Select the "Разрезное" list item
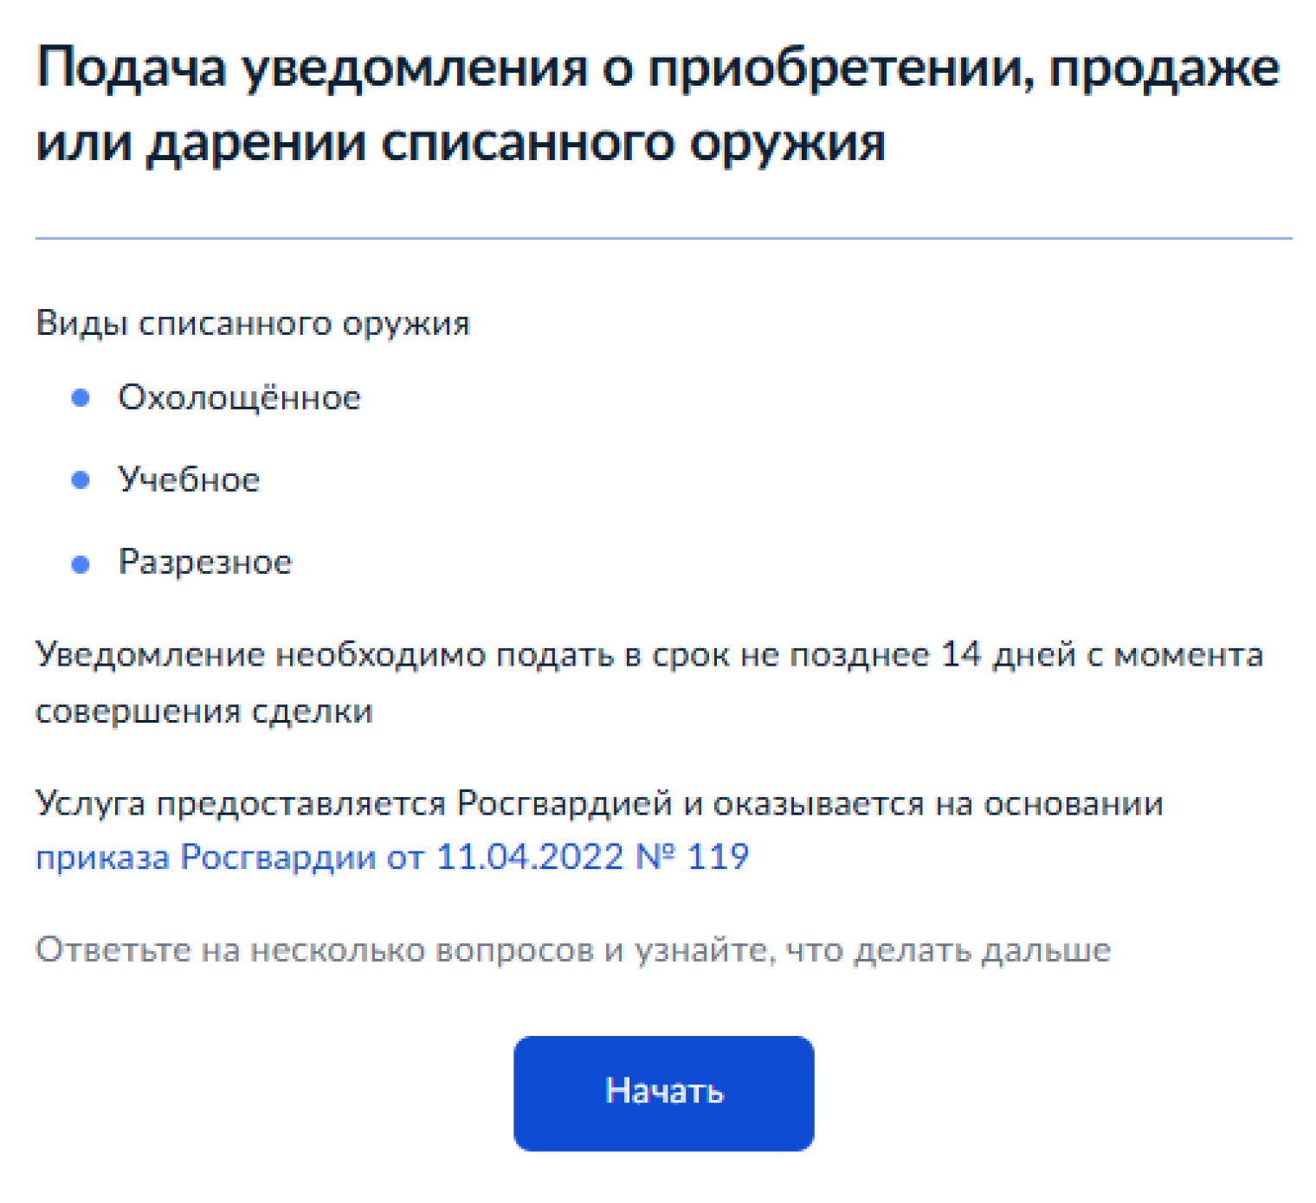Viewport: 1316px width, 1203px height. click(204, 561)
